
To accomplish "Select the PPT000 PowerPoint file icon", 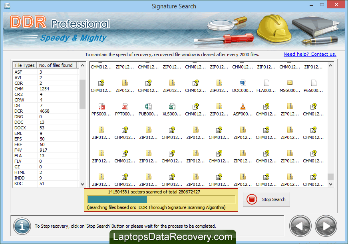I will click(125, 106).
